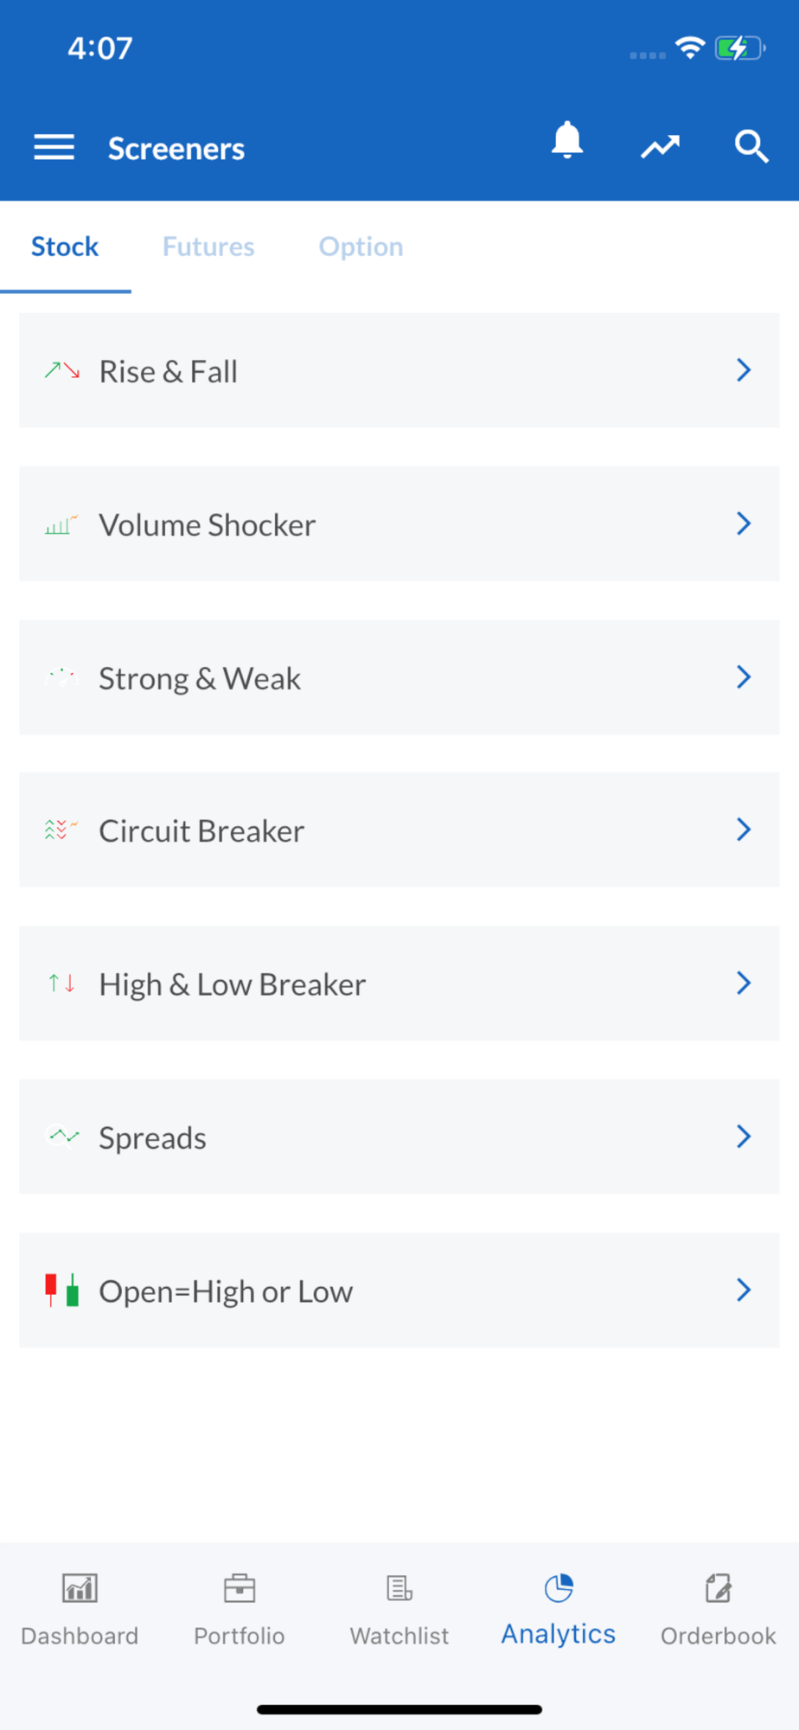Viewport: 799px width, 1730px height.
Task: Tap the search magnifier icon
Action: [751, 147]
